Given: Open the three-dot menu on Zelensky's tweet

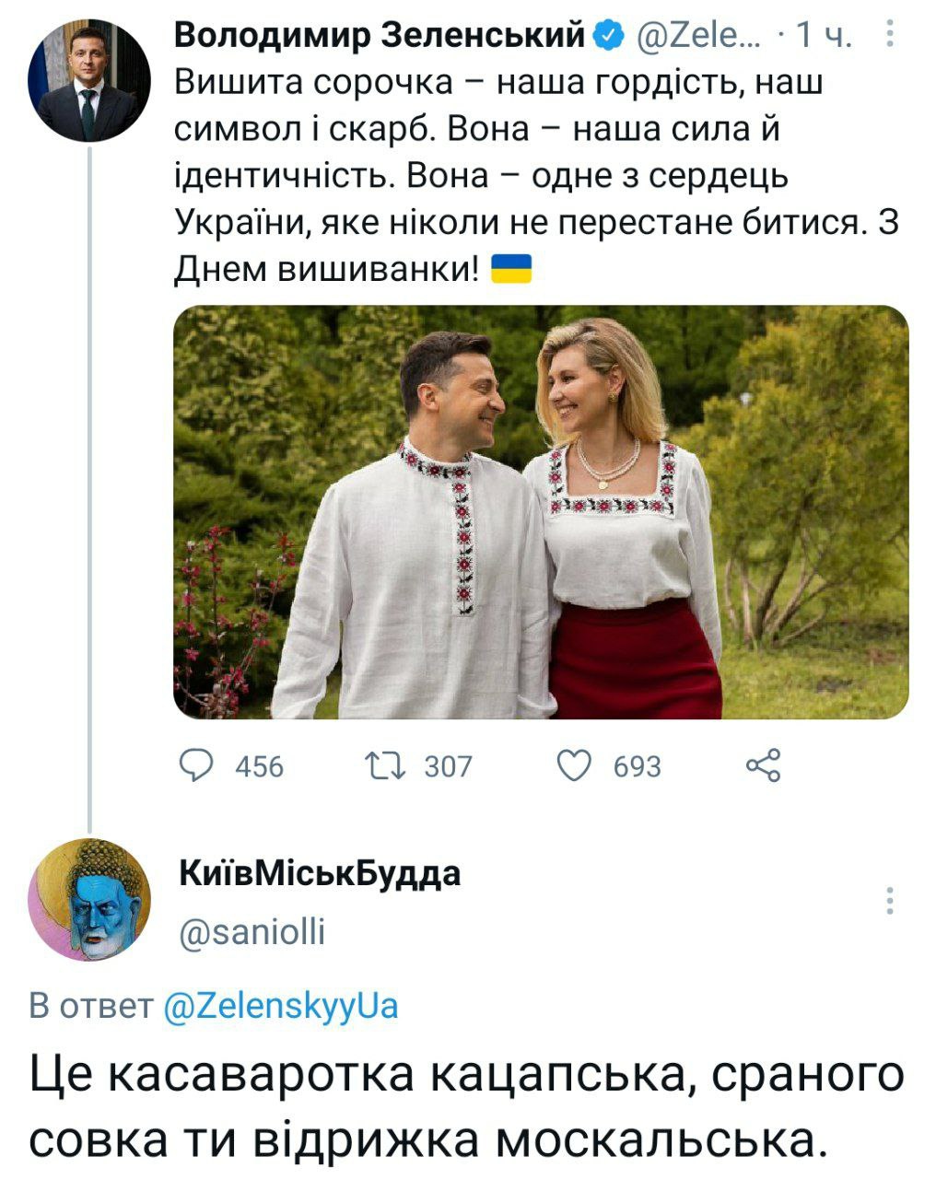Looking at the screenshot, I should click(890, 35).
